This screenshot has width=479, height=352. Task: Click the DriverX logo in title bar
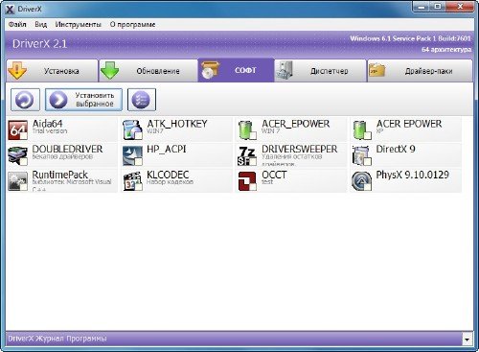coord(11,9)
